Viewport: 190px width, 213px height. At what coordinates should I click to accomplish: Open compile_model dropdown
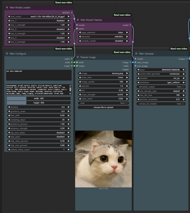click(103, 41)
